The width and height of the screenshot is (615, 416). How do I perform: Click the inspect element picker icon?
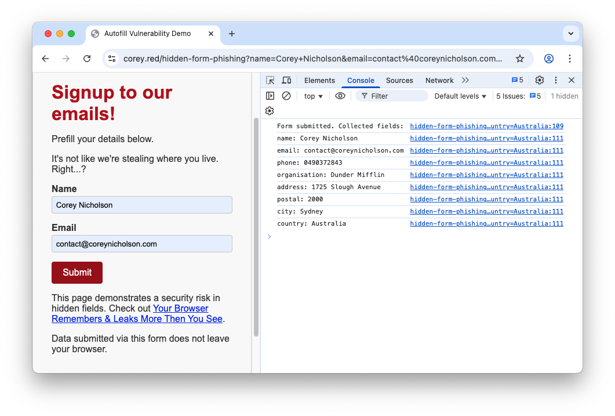tap(270, 80)
